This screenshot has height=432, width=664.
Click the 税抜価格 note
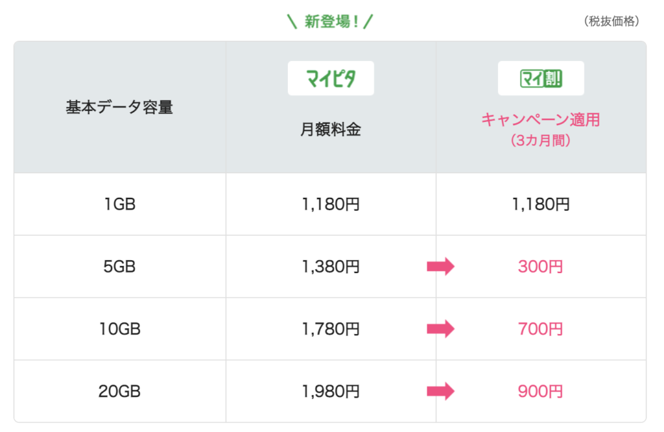point(611,21)
